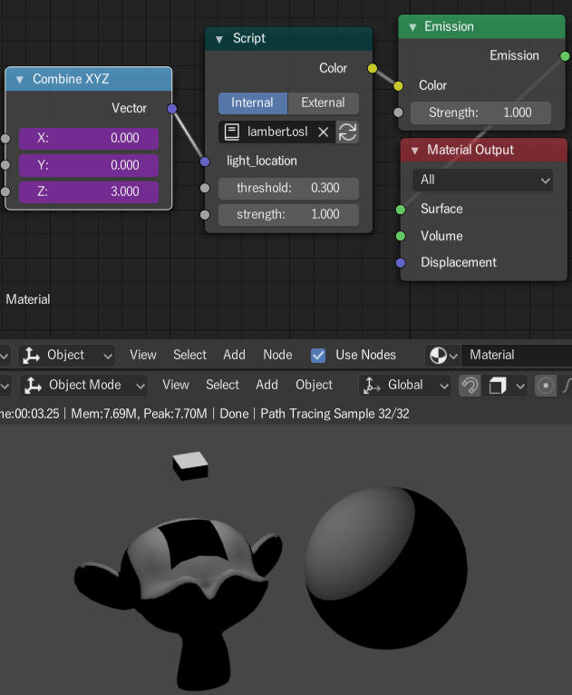This screenshot has width=572, height=695.
Task: Select the Script node header
Action: [288, 39]
